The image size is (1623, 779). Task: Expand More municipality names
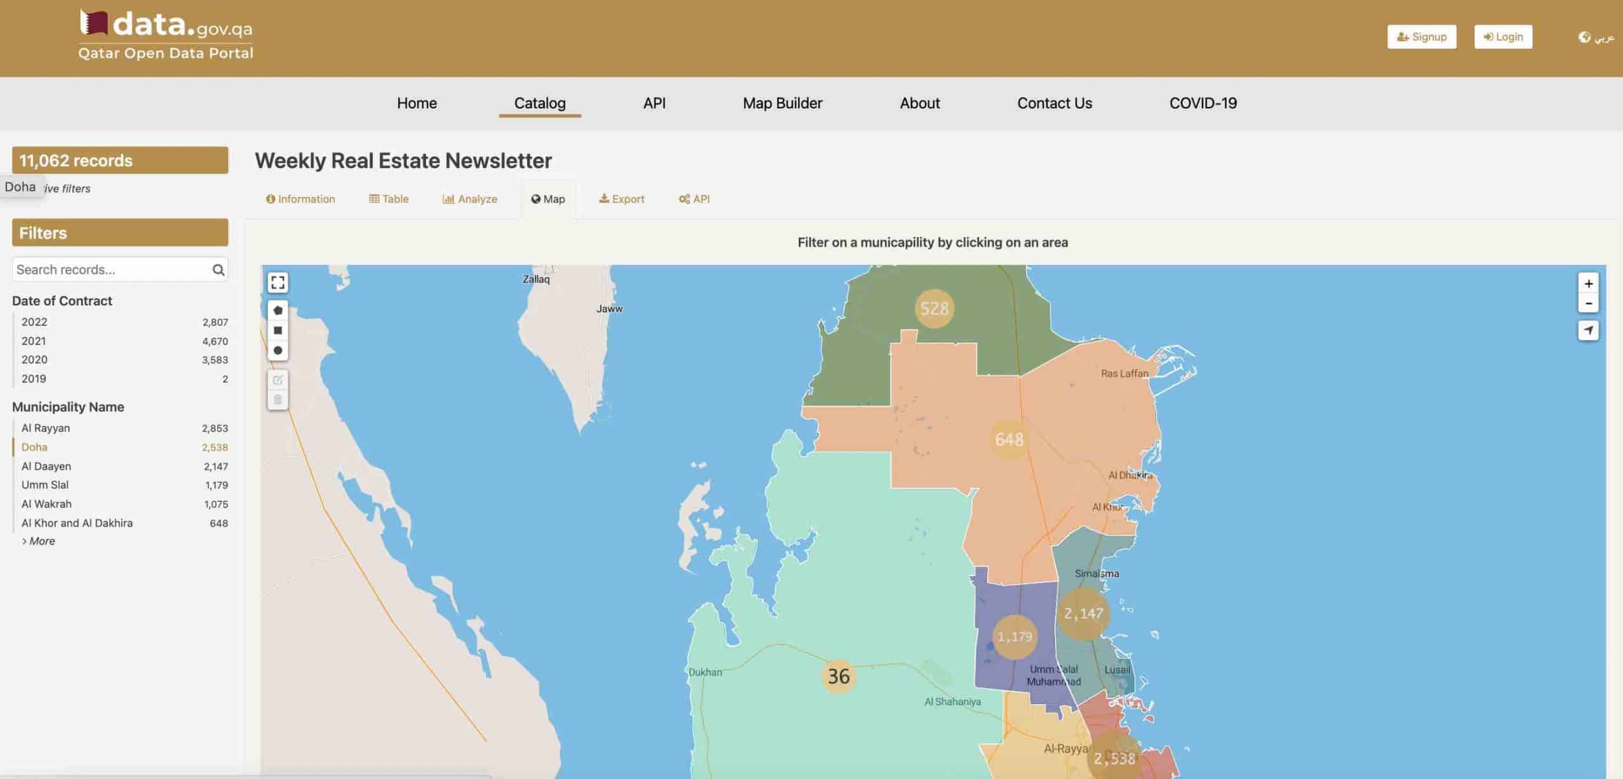[39, 541]
